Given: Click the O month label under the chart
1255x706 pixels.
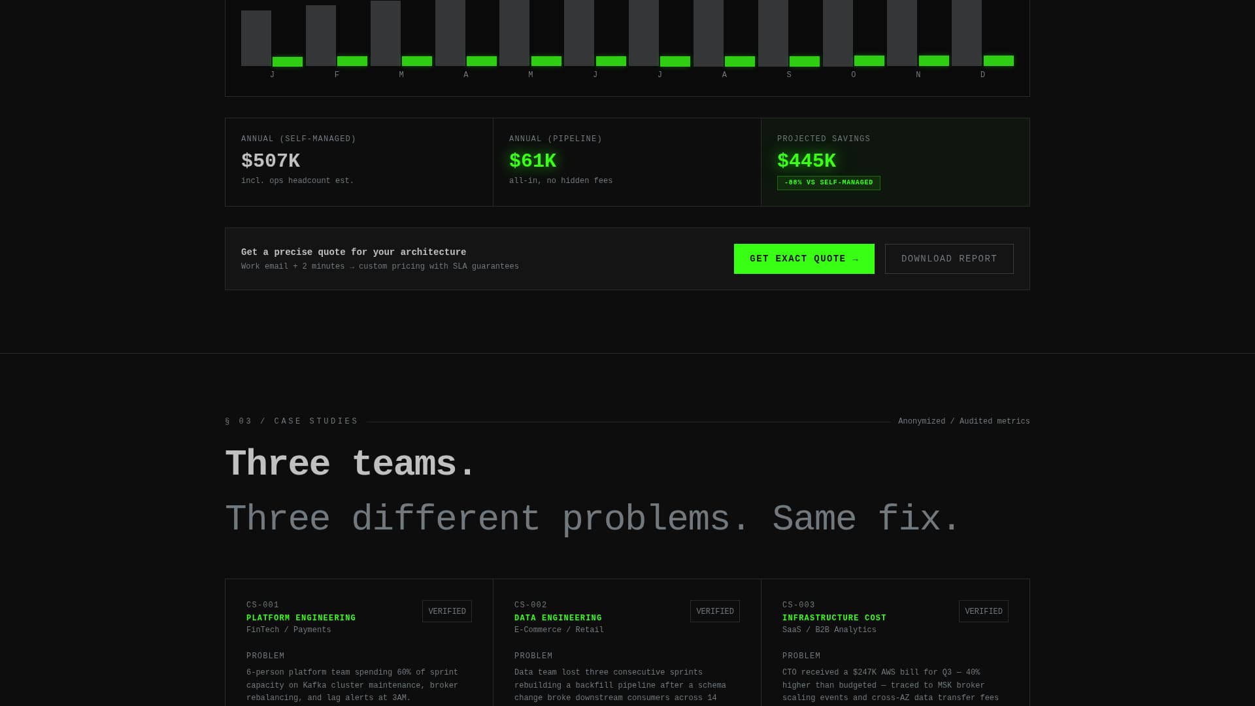Looking at the screenshot, I should tap(854, 75).
